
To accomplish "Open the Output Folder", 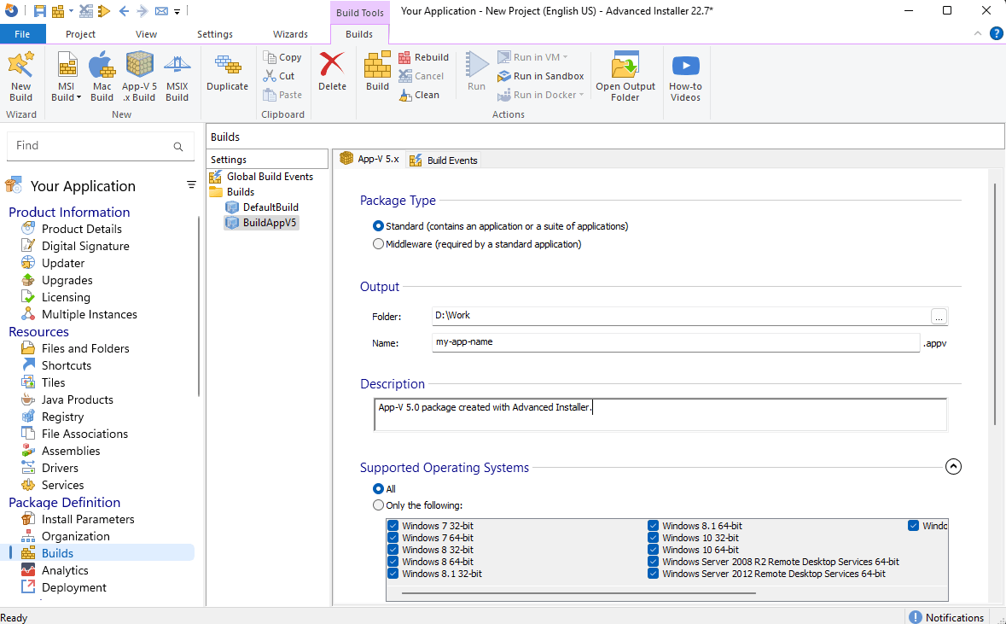I will pos(625,75).
